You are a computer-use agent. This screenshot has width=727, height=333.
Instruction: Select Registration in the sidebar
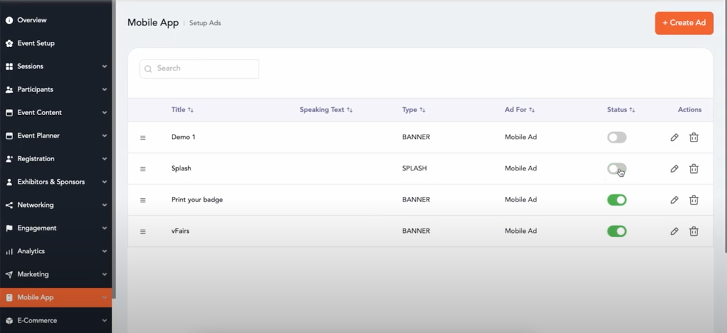click(56, 159)
